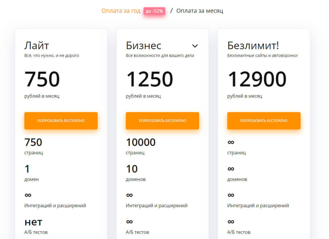Select the "Оплата за год" billing option
The image size is (329, 239).
tap(121, 11)
